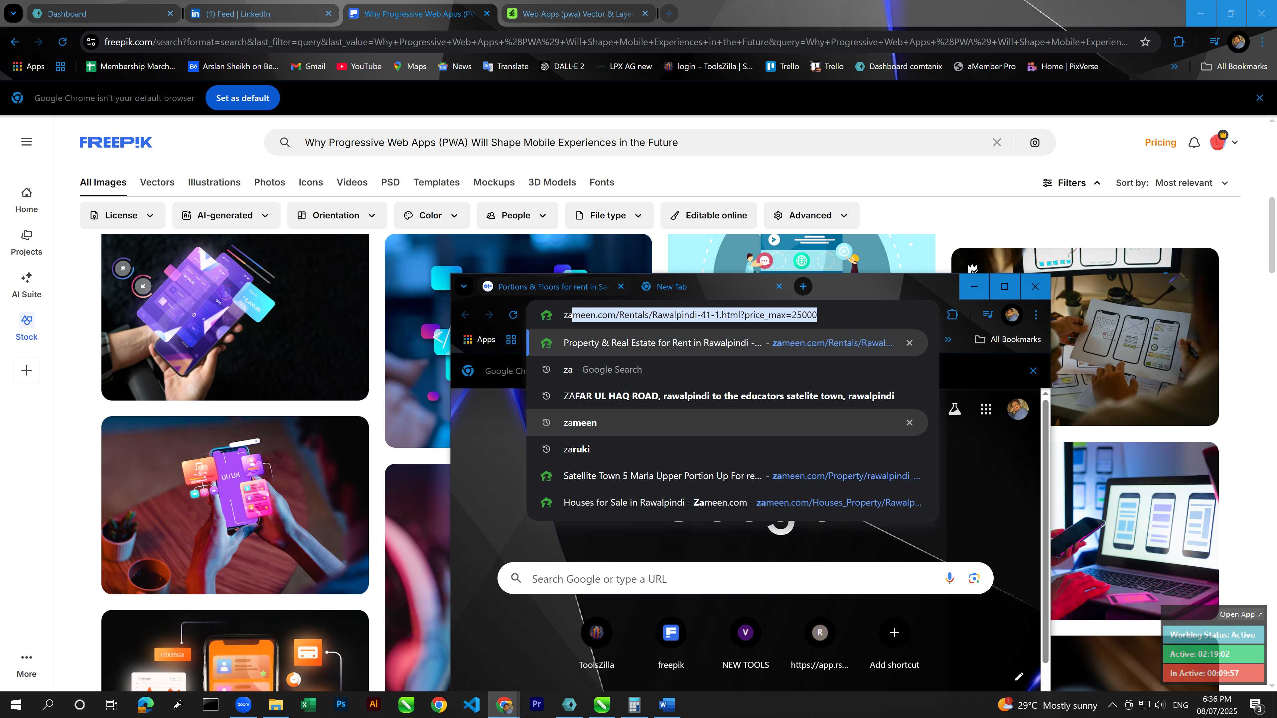The image size is (1277, 718).
Task: Expand the Orientation filter dropdown
Action: (337, 215)
